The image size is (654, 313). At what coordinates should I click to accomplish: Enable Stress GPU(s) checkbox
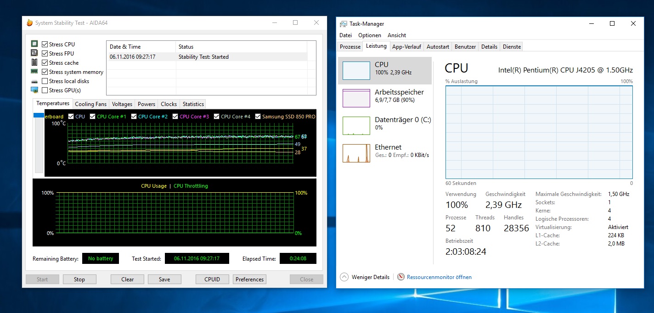45,90
